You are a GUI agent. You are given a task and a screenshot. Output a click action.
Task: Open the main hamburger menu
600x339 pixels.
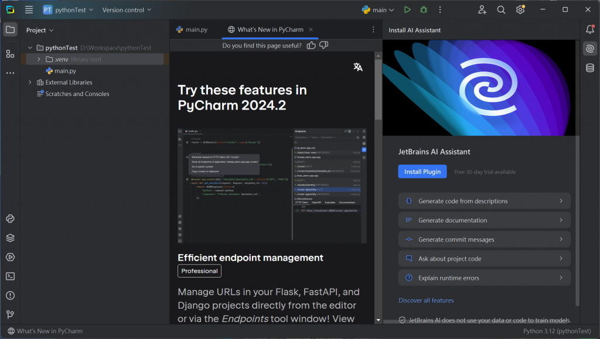(29, 10)
